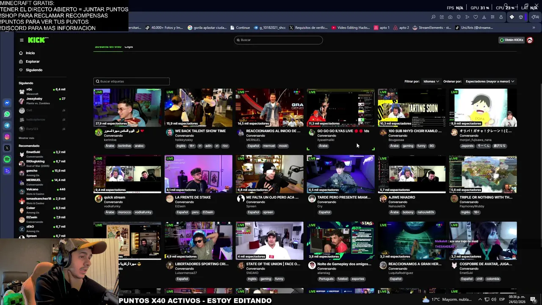Click the browser heart bookmarks icon
Viewport: 542px width, 305px height.
[476, 17]
